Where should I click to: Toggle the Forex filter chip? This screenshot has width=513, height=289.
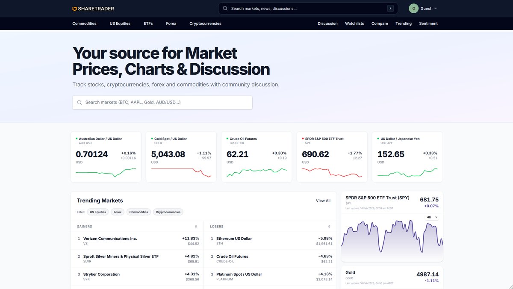[118, 212]
